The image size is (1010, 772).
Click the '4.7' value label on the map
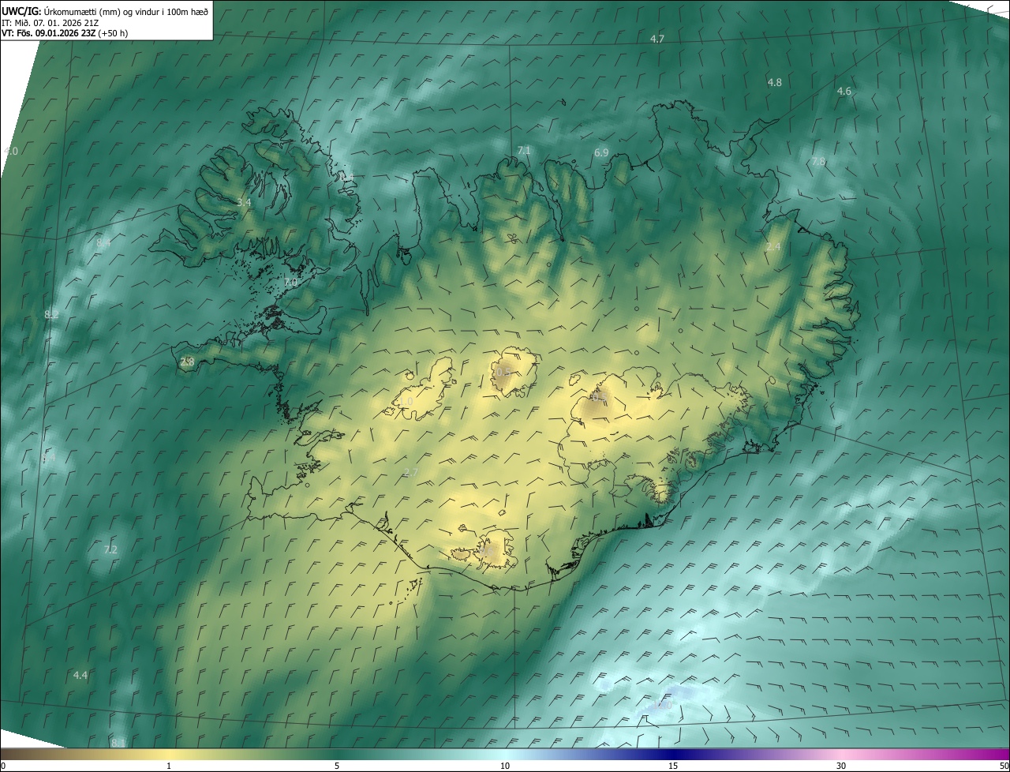click(x=656, y=39)
